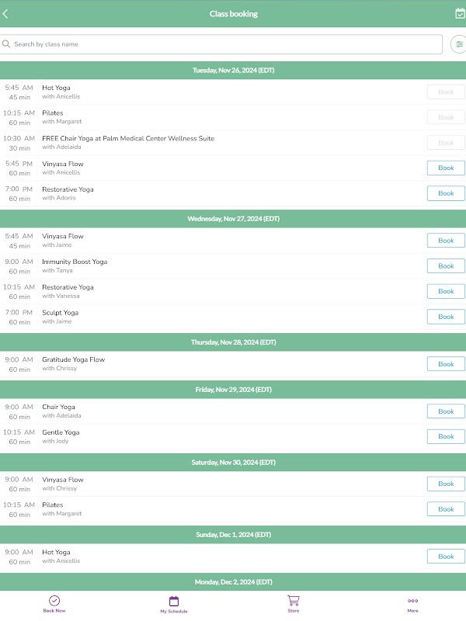Open the Book Now tab
466x621 pixels.
(x=54, y=604)
